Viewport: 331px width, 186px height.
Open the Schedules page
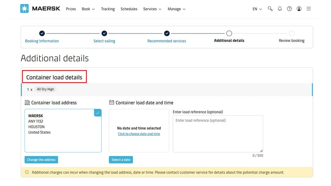(129, 9)
